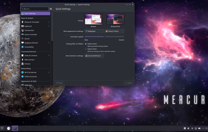Click the Apply button
The height and width of the screenshot is (132, 208).
pyautogui.click(x=129, y=83)
